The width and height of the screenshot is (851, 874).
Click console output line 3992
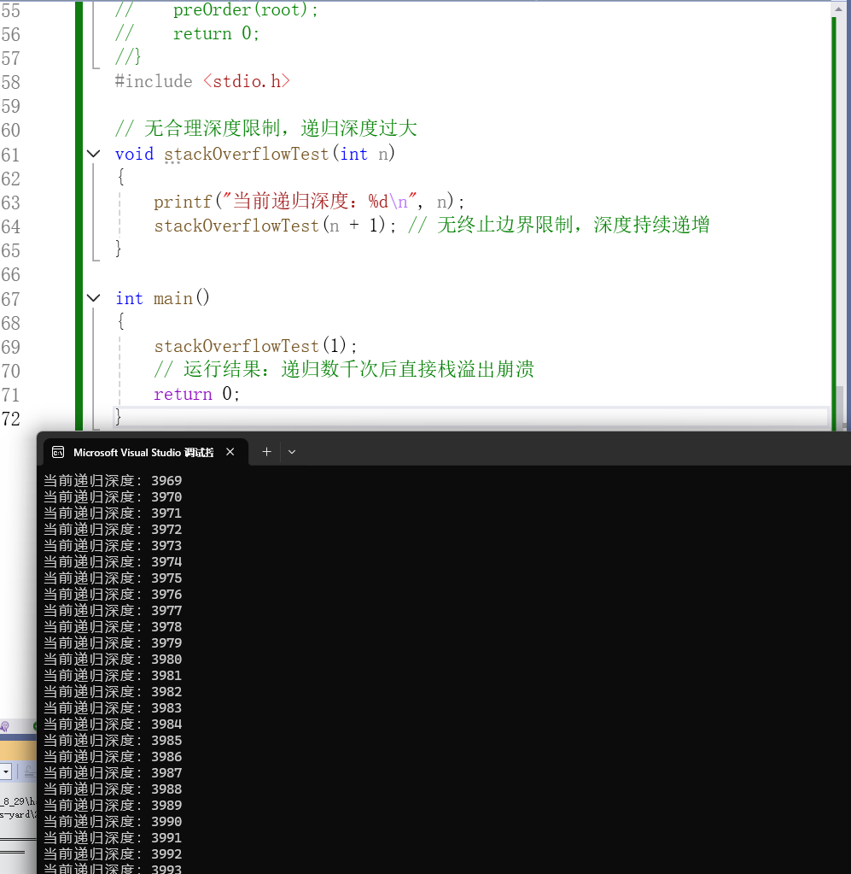coord(113,854)
